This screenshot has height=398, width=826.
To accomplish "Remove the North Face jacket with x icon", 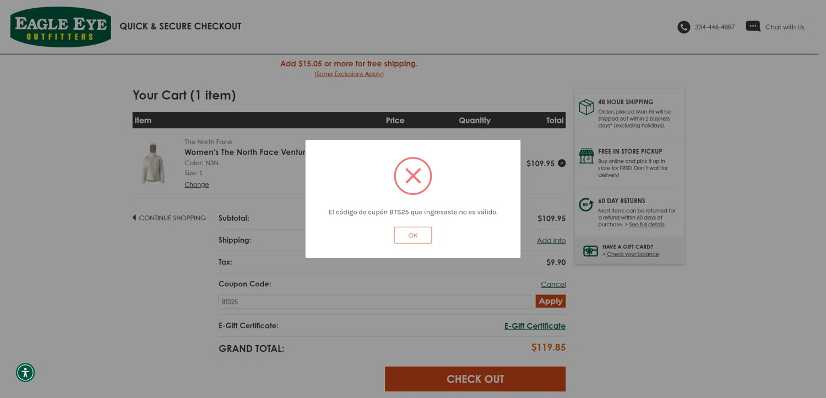I will [562, 163].
